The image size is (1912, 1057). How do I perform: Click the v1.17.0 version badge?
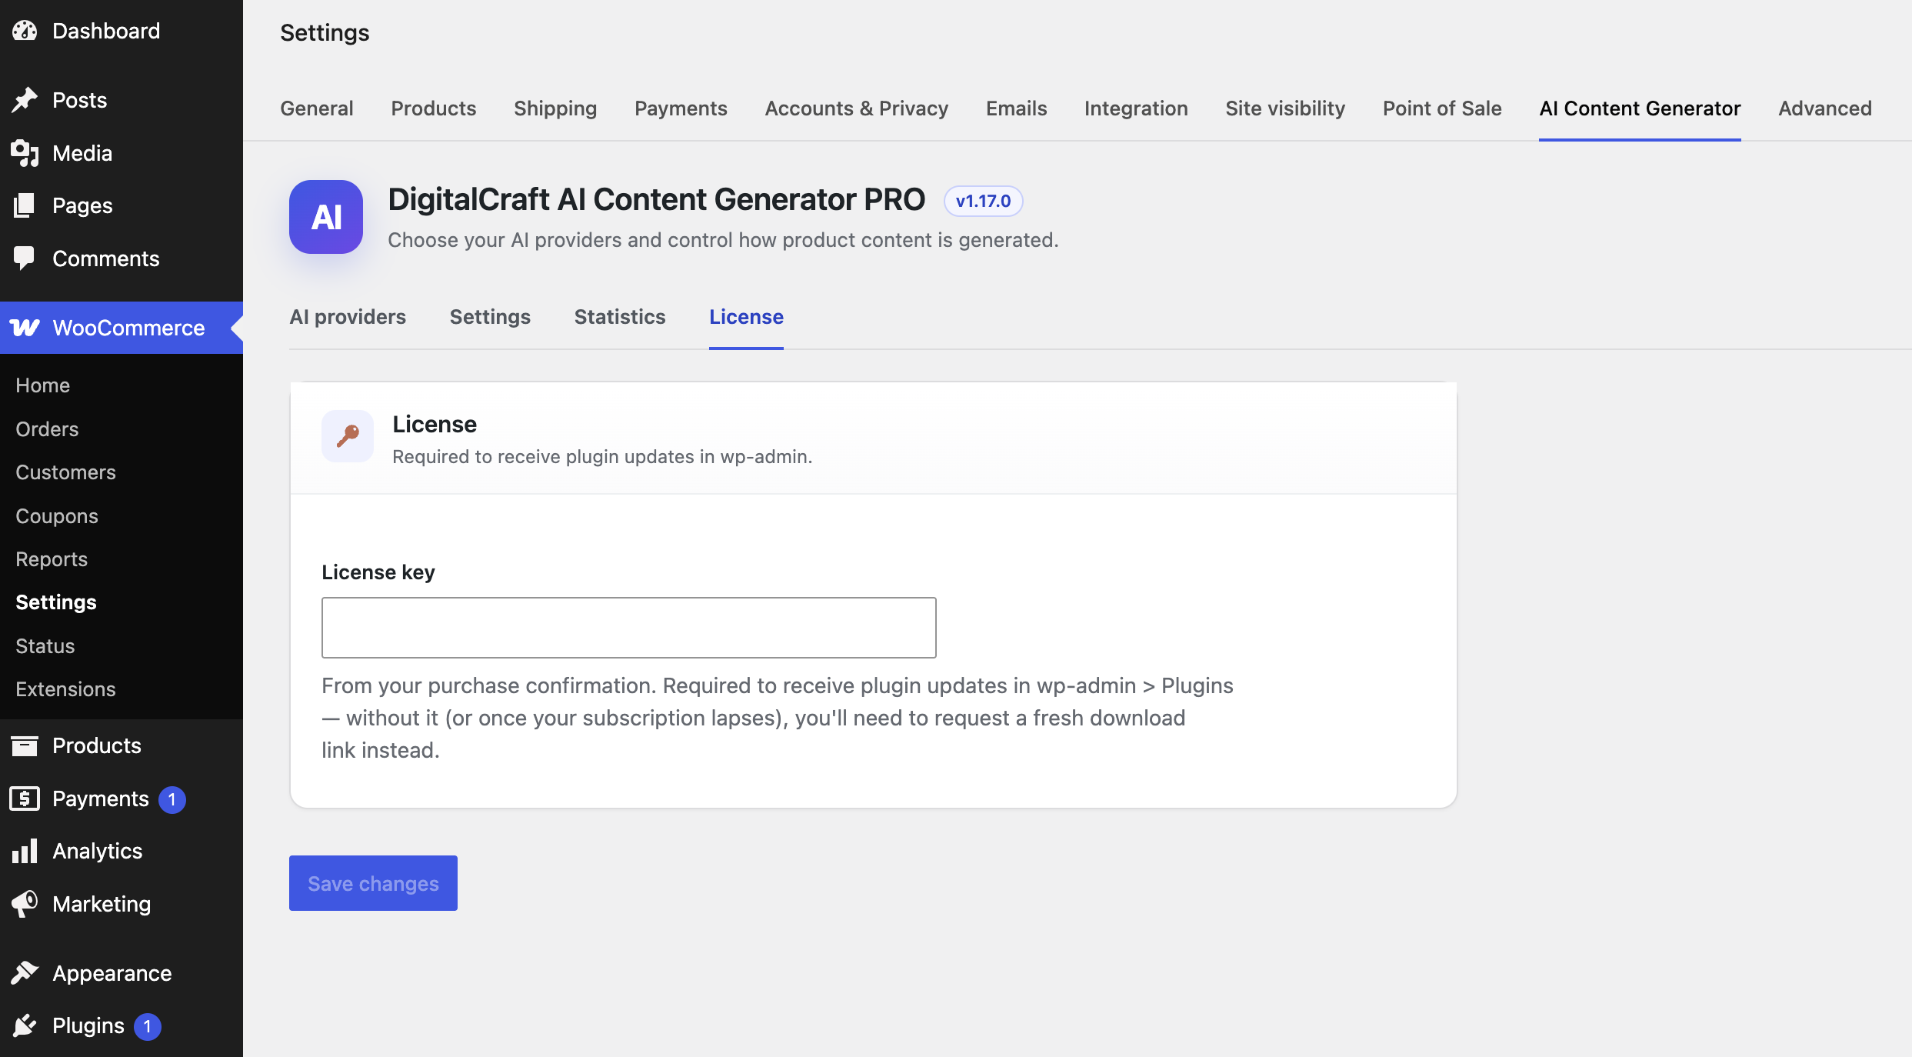983,201
